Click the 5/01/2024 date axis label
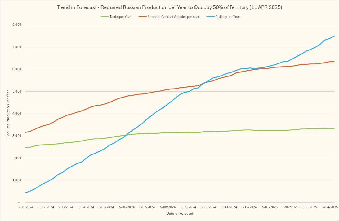The image size is (339, 221). click(25, 207)
